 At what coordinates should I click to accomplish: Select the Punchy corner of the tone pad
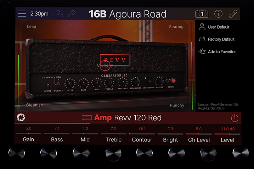tap(177, 105)
